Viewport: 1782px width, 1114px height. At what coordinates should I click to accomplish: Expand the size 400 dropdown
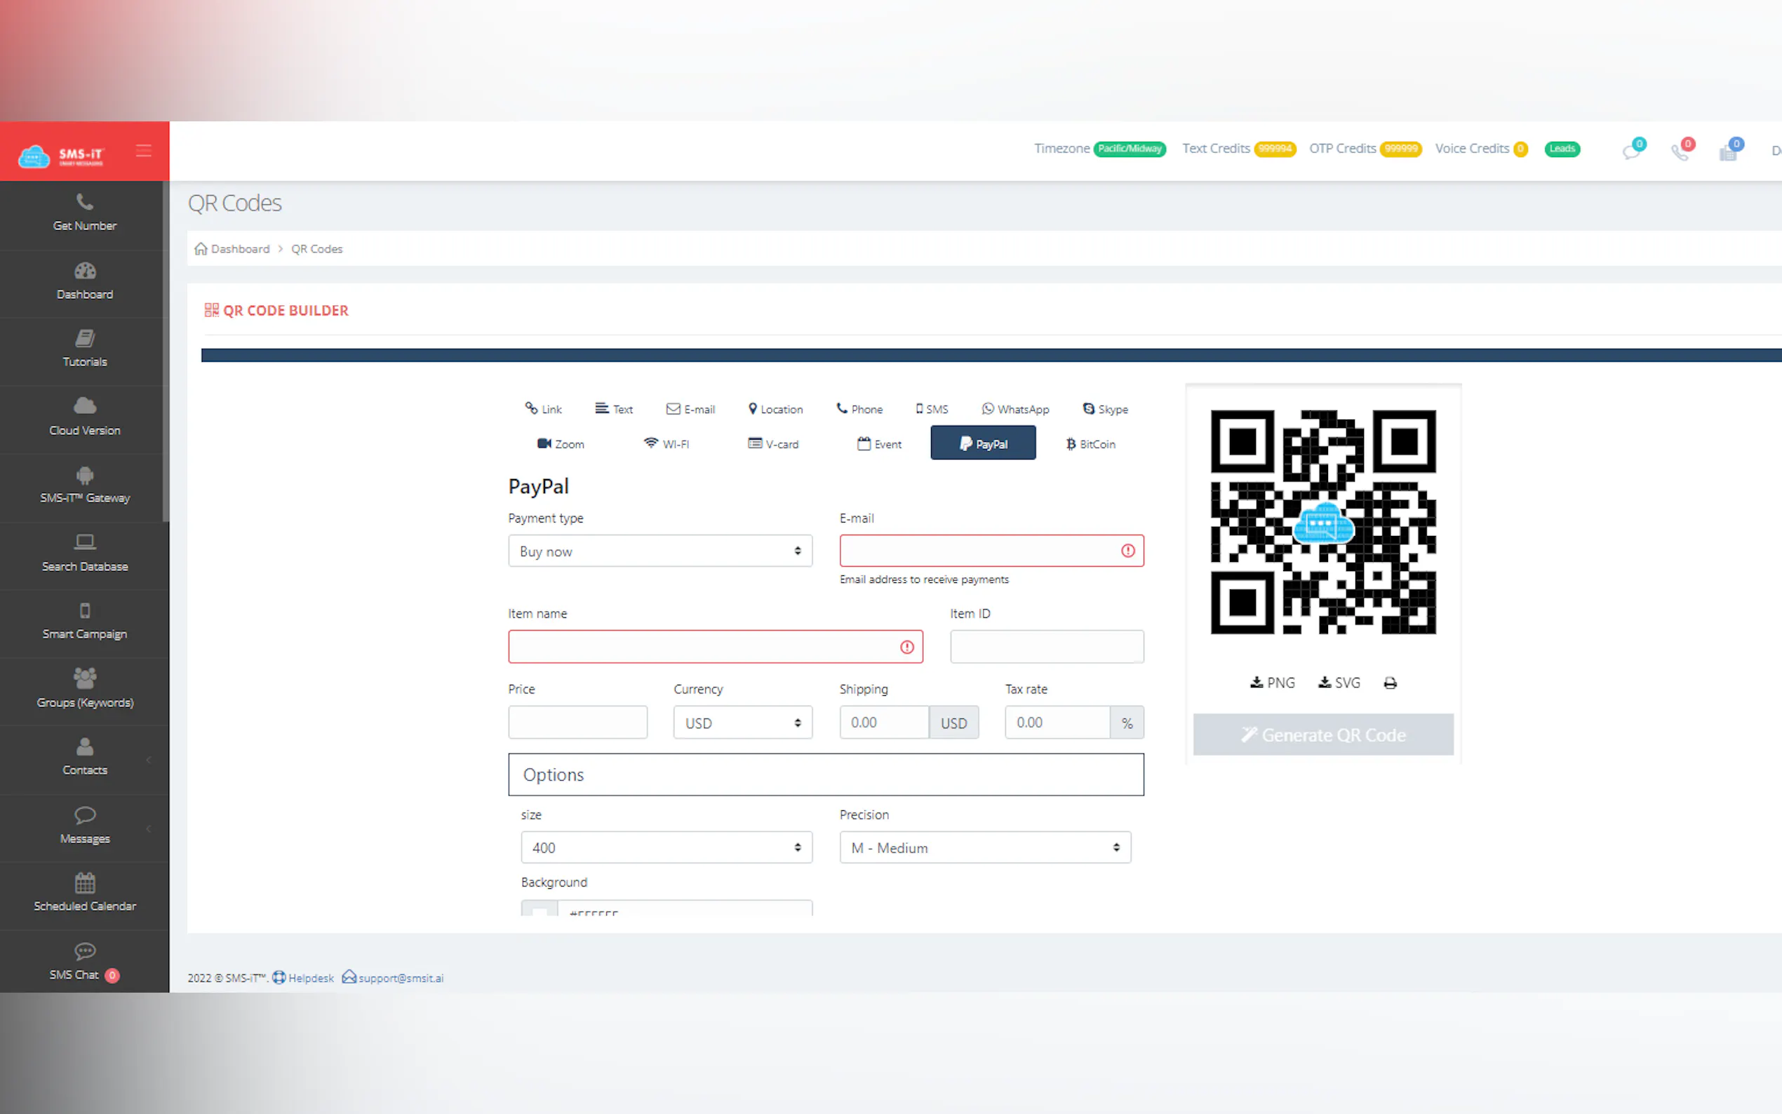coord(665,847)
